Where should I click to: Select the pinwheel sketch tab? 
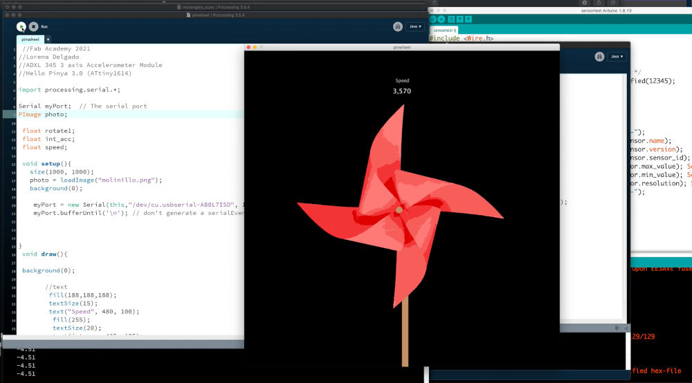coord(30,39)
